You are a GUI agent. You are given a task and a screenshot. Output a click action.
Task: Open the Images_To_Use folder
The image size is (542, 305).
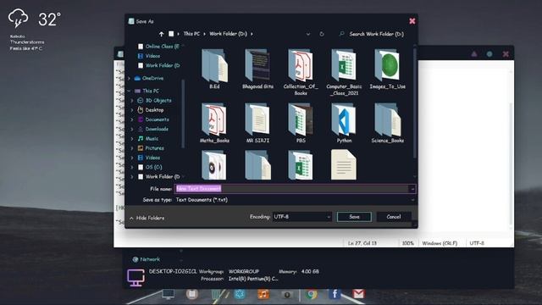pyautogui.click(x=387, y=69)
